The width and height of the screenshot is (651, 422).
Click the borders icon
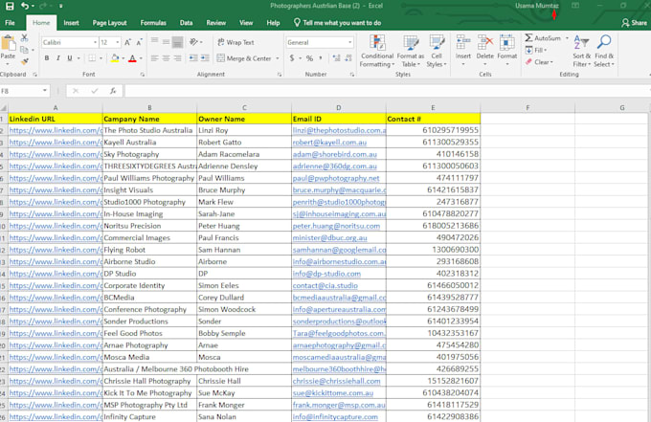click(x=92, y=58)
